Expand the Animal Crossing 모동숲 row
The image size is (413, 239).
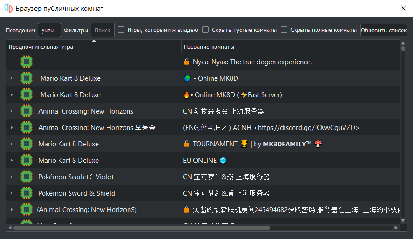click(x=11, y=127)
